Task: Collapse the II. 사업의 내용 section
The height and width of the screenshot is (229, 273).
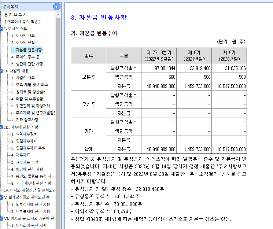Action: click(x=1, y=71)
